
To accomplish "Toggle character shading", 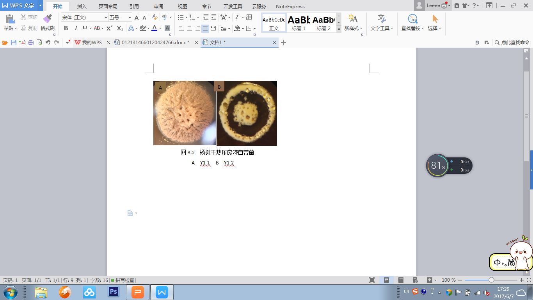I will (x=167, y=28).
